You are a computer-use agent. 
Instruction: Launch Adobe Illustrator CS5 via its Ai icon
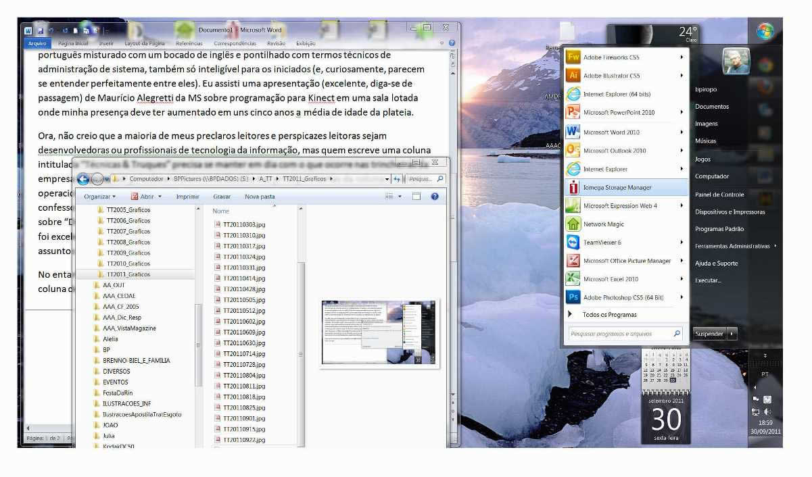(573, 76)
